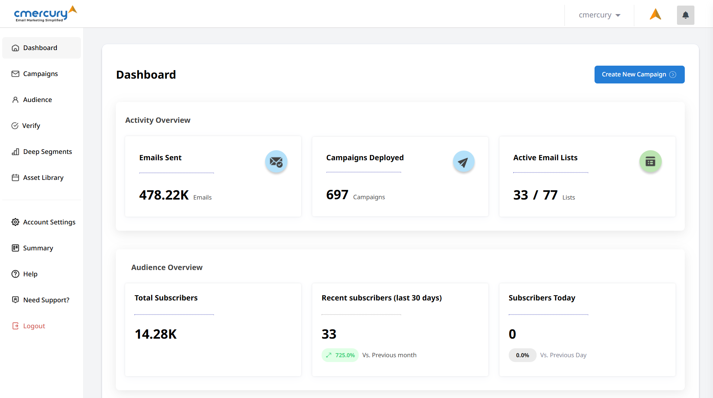Open the Dashboard home icon in sidebar
The width and height of the screenshot is (713, 398).
(x=15, y=48)
